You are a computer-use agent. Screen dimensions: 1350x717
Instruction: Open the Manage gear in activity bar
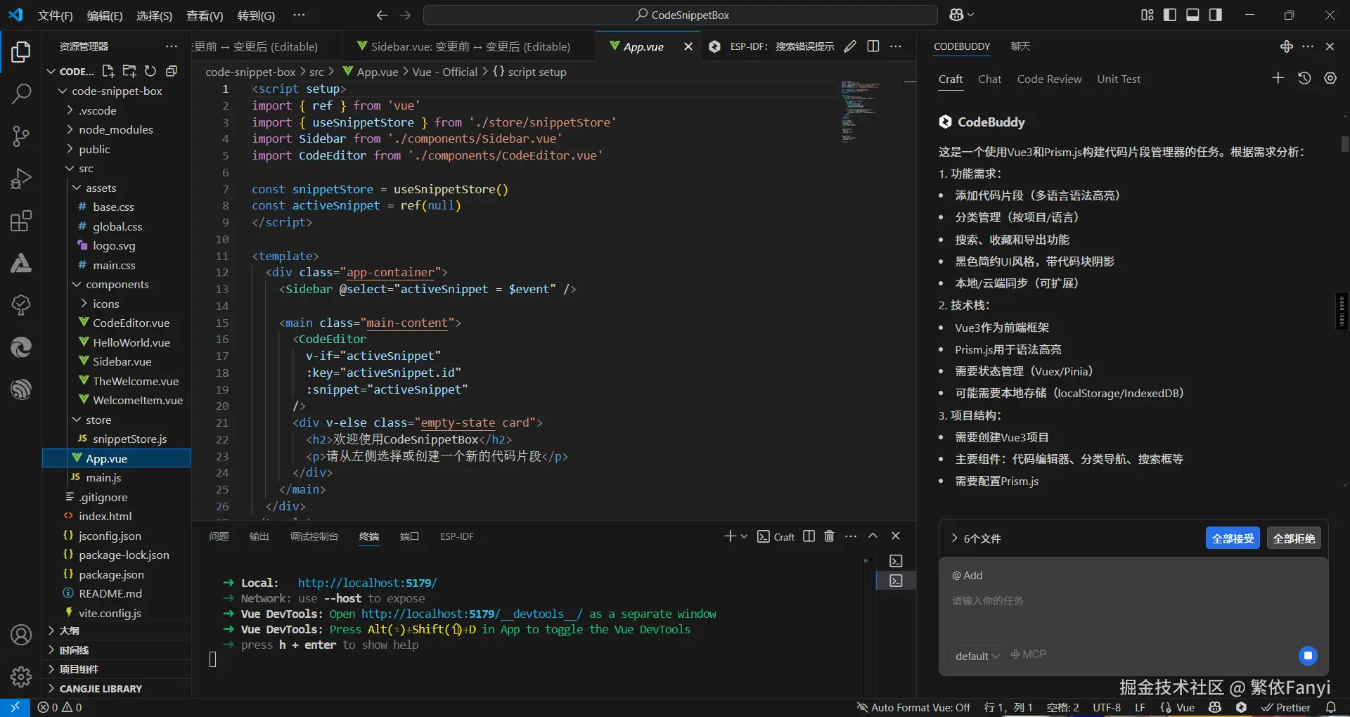(21, 676)
